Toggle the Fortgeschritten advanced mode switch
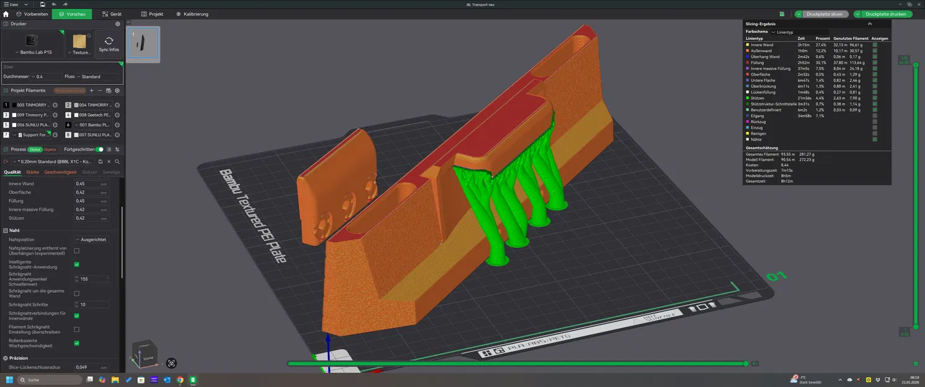 pos(100,149)
